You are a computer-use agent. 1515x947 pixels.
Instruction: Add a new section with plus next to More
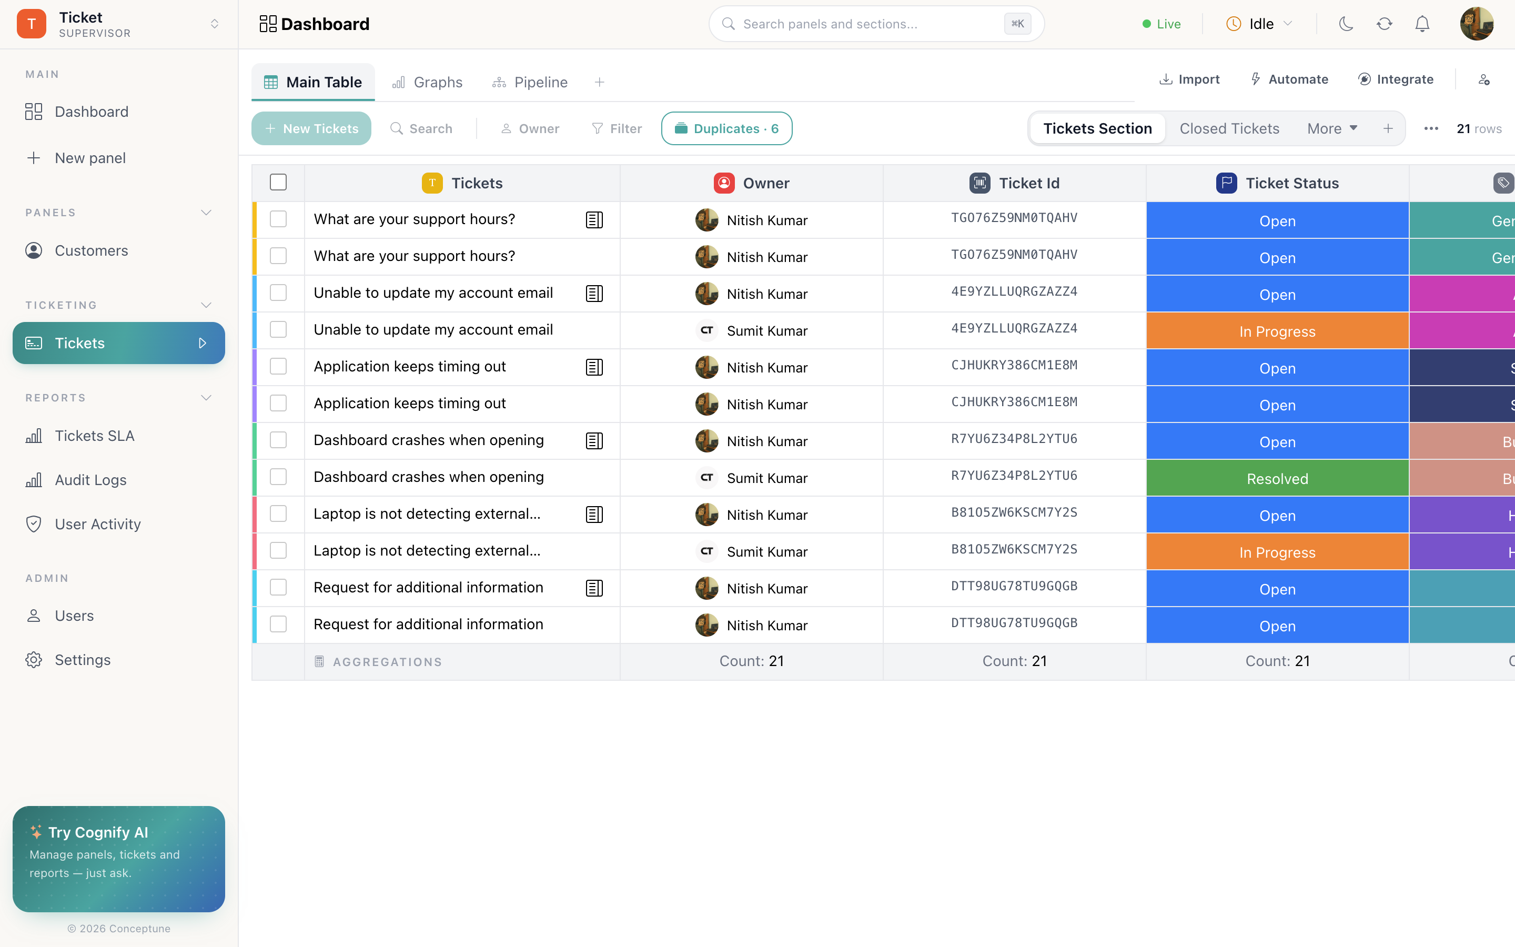click(x=1388, y=128)
